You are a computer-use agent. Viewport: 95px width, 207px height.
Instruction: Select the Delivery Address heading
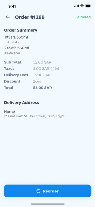[x=22, y=103]
